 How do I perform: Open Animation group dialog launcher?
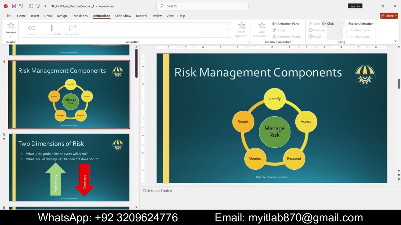tap(249, 42)
